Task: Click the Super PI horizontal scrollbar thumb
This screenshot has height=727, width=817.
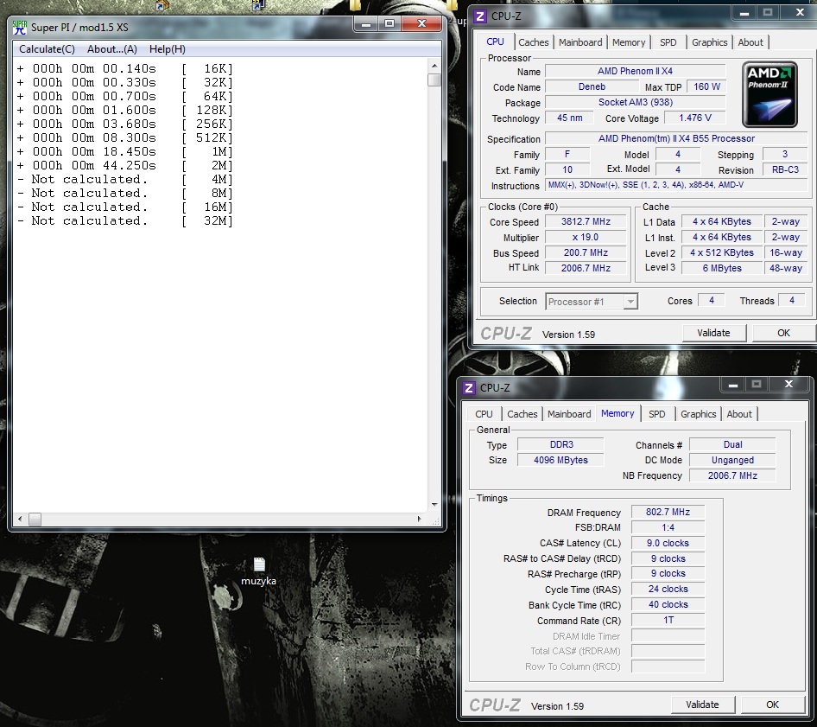Action: (35, 519)
